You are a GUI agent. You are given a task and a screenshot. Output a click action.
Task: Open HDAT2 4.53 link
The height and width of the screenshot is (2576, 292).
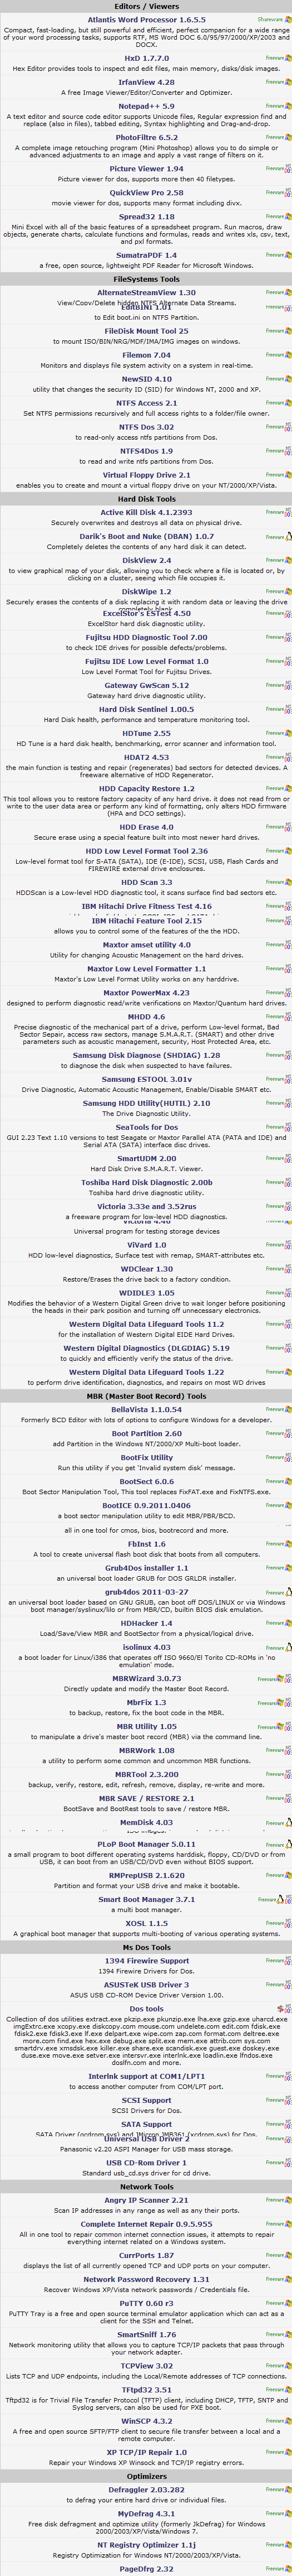[x=146, y=757]
